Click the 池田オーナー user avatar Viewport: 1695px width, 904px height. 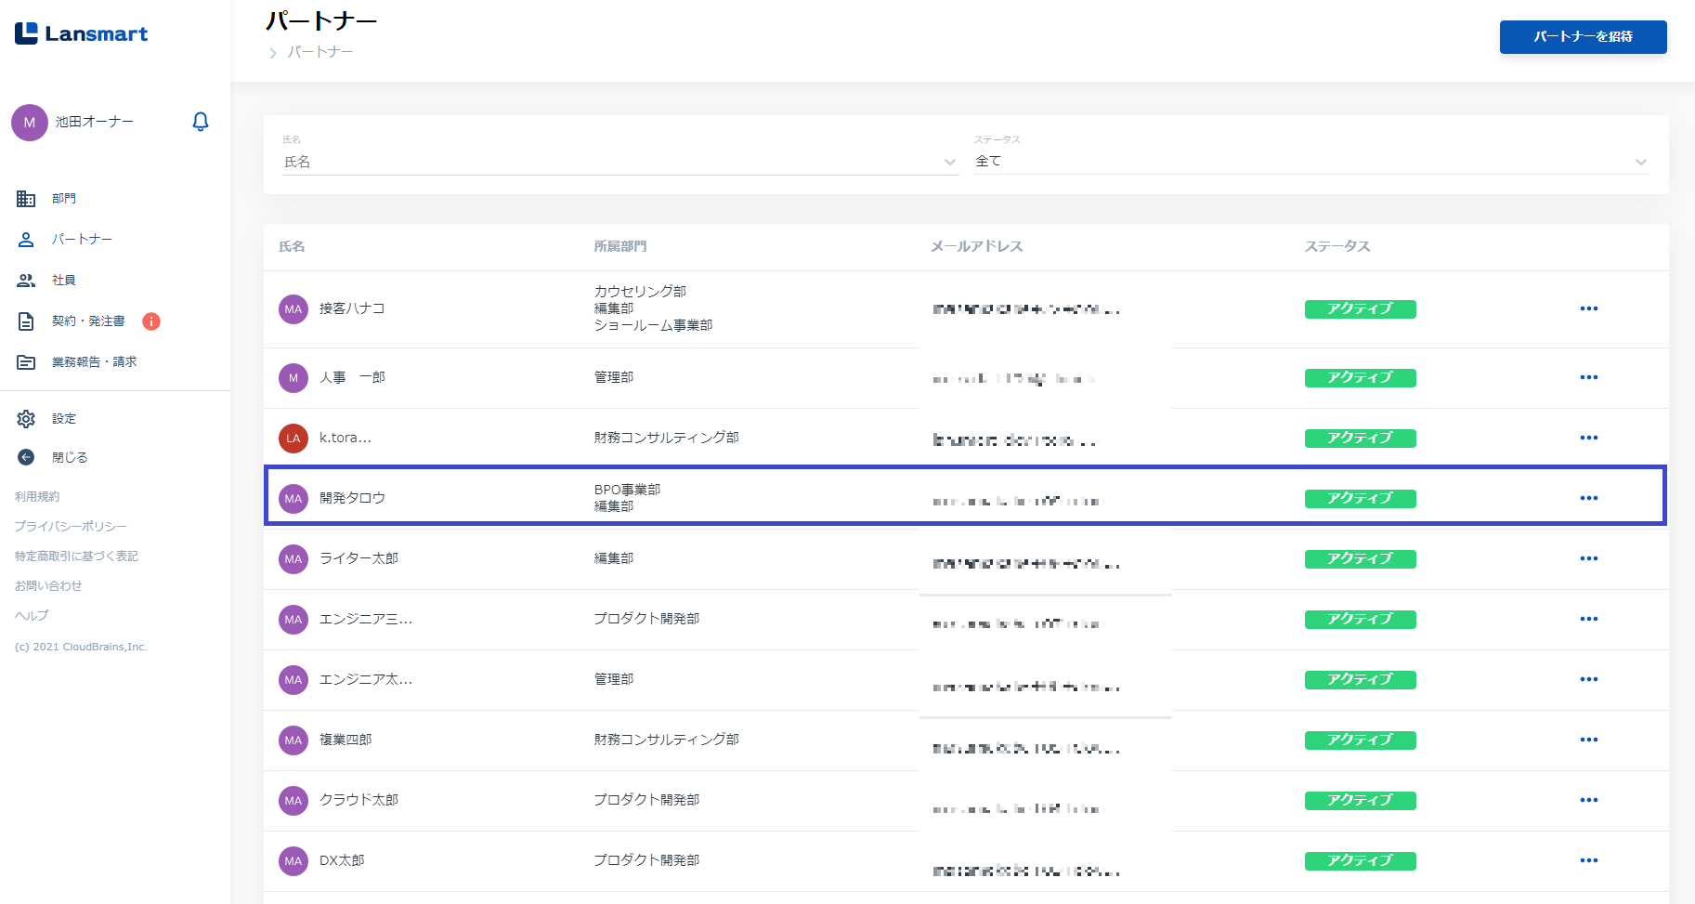30,123
